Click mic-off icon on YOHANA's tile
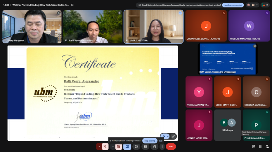 tap(209, 79)
